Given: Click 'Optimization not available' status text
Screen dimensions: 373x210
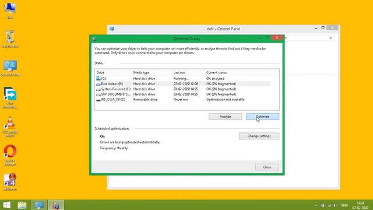Looking at the screenshot, I should 226,100.
